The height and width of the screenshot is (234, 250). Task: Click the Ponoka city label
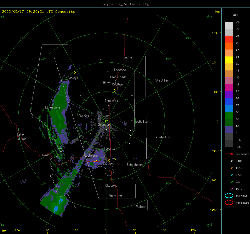(x=127, y=57)
